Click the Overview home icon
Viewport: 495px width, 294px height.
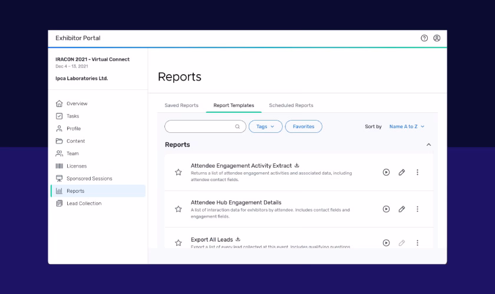pyautogui.click(x=59, y=103)
